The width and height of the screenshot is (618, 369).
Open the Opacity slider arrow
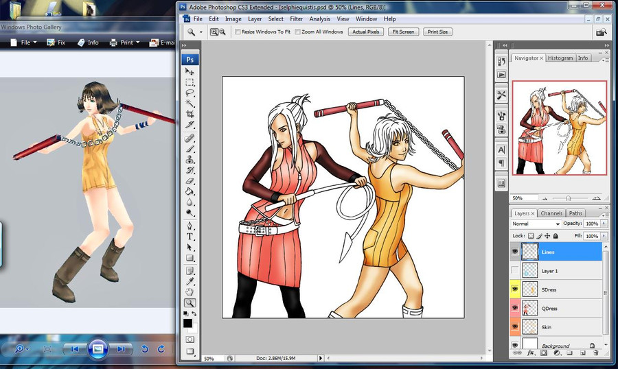coord(604,224)
